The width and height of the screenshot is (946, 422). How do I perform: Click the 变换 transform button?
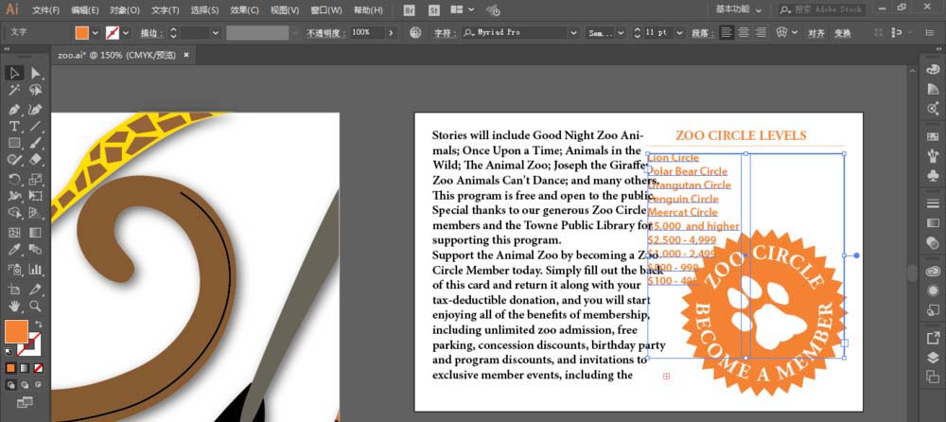[843, 32]
